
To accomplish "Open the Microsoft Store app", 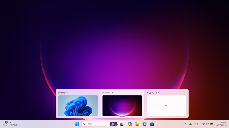I will click(x=152, y=124).
